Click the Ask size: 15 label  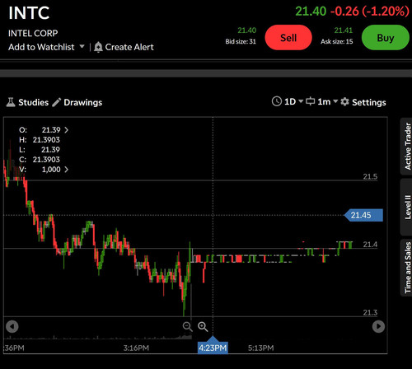(337, 41)
